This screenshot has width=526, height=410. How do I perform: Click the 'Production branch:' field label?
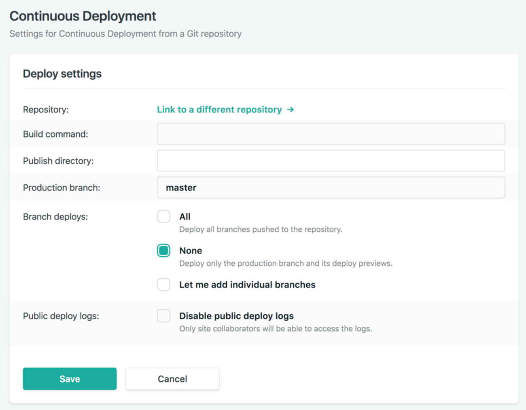tap(62, 188)
